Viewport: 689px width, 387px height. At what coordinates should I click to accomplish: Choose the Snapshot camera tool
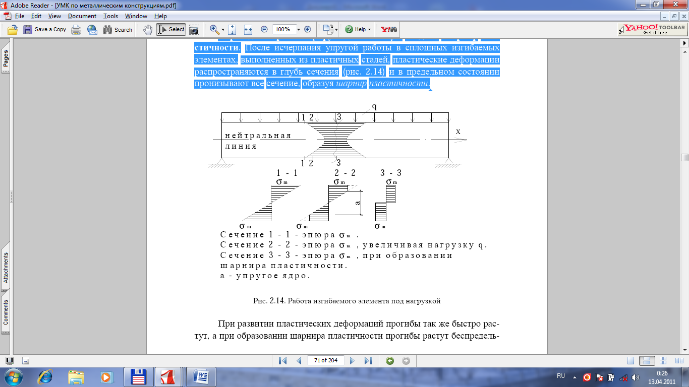click(x=194, y=30)
